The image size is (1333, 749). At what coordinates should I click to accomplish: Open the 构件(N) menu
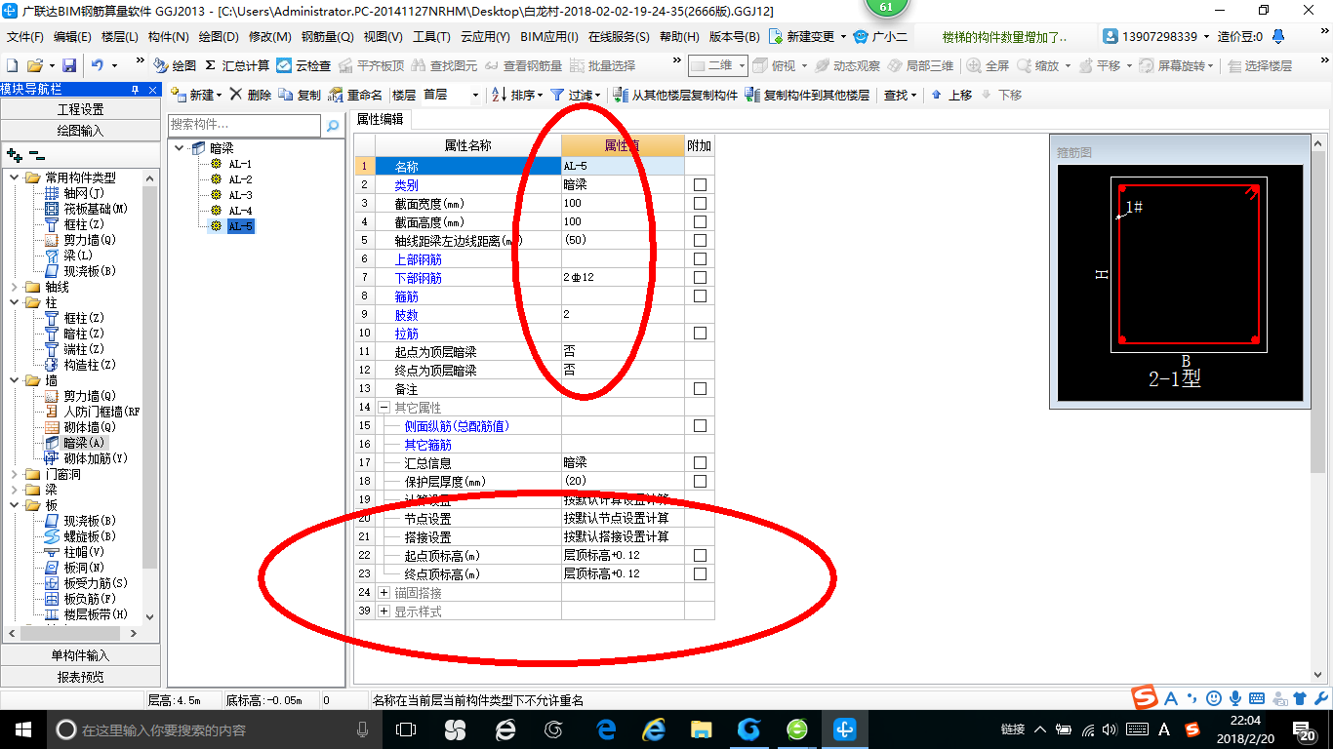[x=169, y=37]
